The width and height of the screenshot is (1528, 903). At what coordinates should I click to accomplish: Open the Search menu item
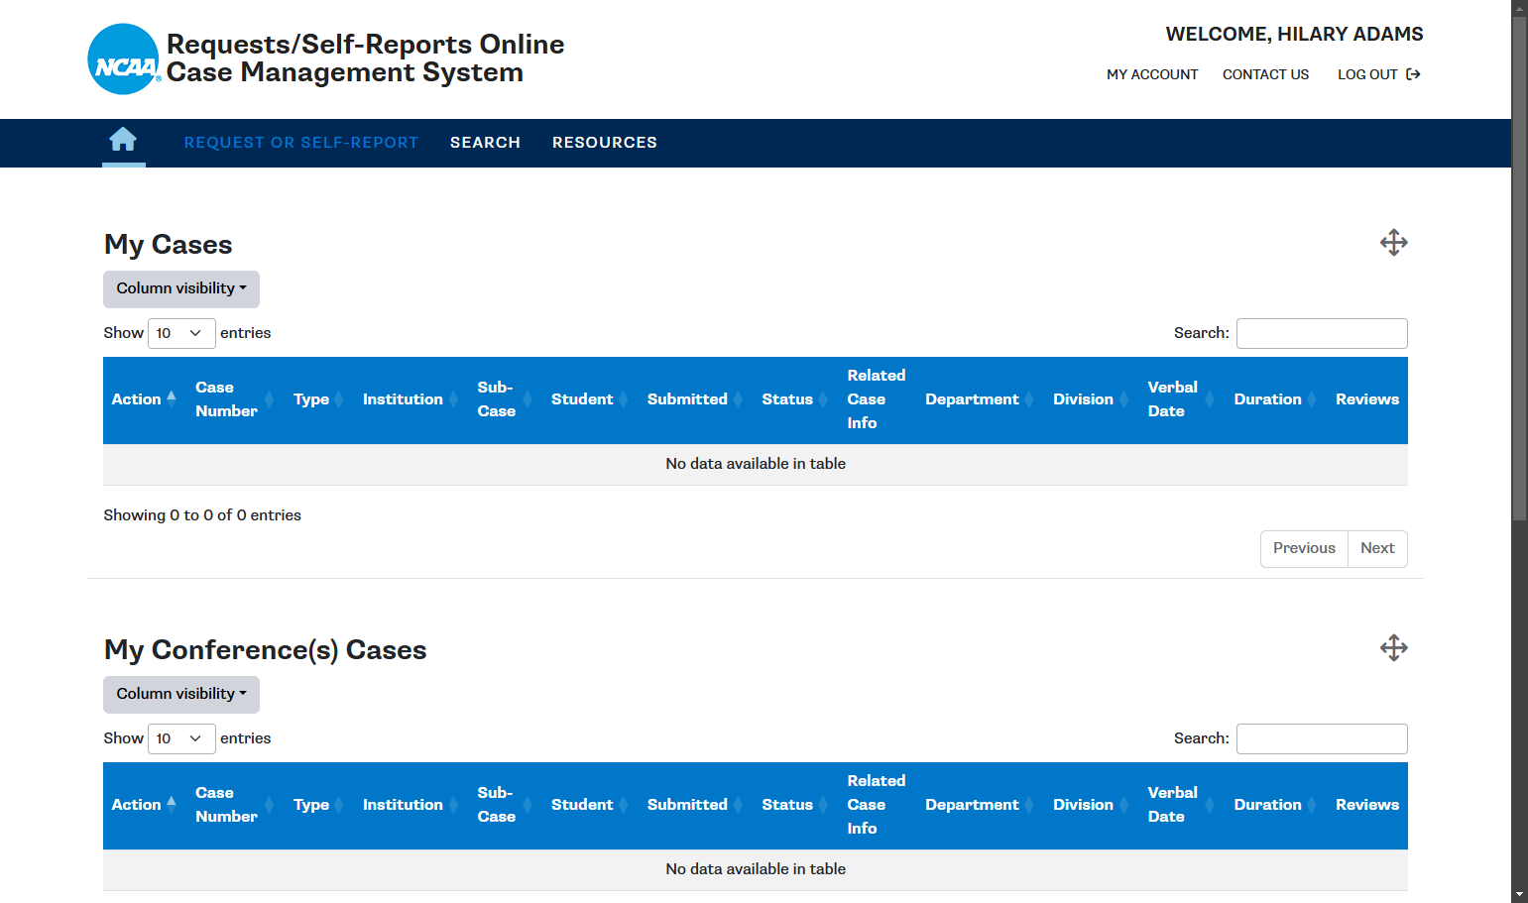tap(485, 143)
